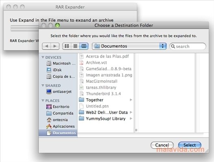The height and width of the screenshot is (162, 214).
Task: Click Archive.vct file icon
Action: point(82,63)
